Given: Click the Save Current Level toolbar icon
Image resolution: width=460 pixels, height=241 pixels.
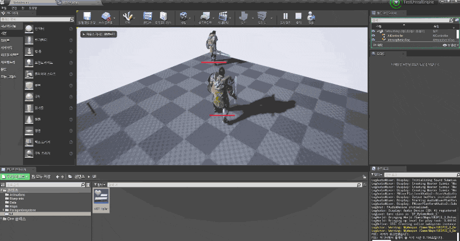Looking at the screenshot, I should point(87,16).
